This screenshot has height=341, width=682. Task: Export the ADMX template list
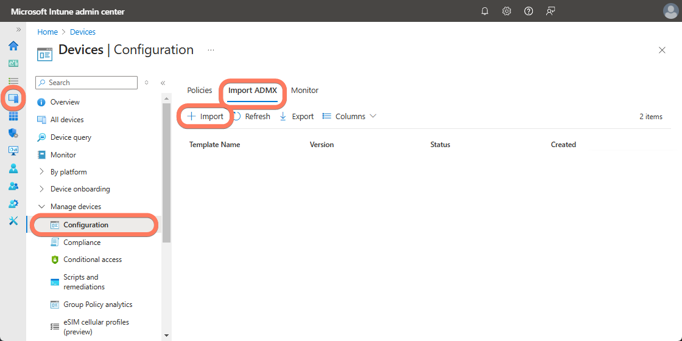click(297, 117)
